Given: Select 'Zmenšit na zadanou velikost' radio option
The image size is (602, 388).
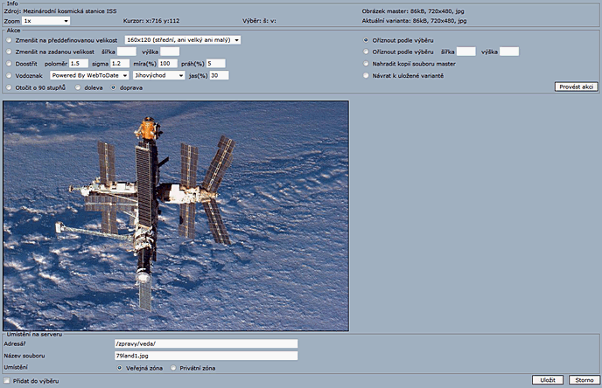Looking at the screenshot, I should click(9, 52).
